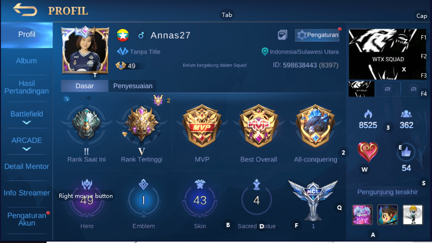The height and width of the screenshot is (243, 432).
Task: Switch to the second badge page dot
Action: (x=89, y=98)
